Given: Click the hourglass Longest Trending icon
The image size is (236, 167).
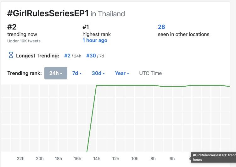Looking at the screenshot, I should (x=11, y=56).
